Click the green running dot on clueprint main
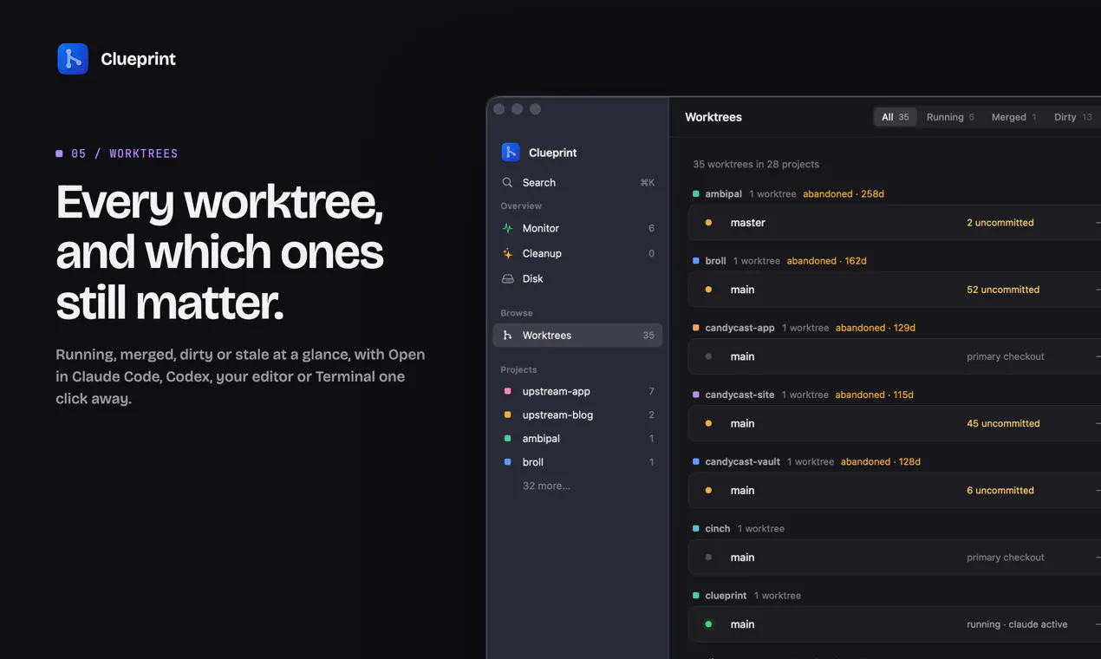 [x=708, y=624]
